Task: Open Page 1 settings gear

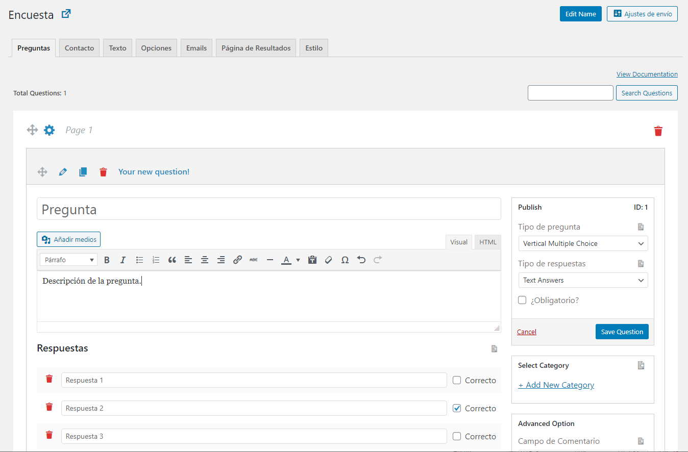Action: (49, 130)
